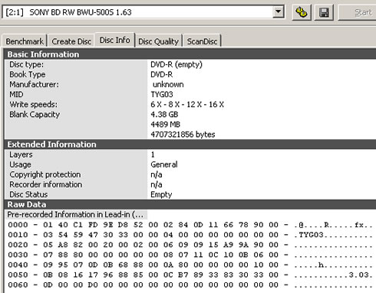This screenshot has height=293, width=376.
Task: Click the Raw Data section header
Action: (190, 204)
